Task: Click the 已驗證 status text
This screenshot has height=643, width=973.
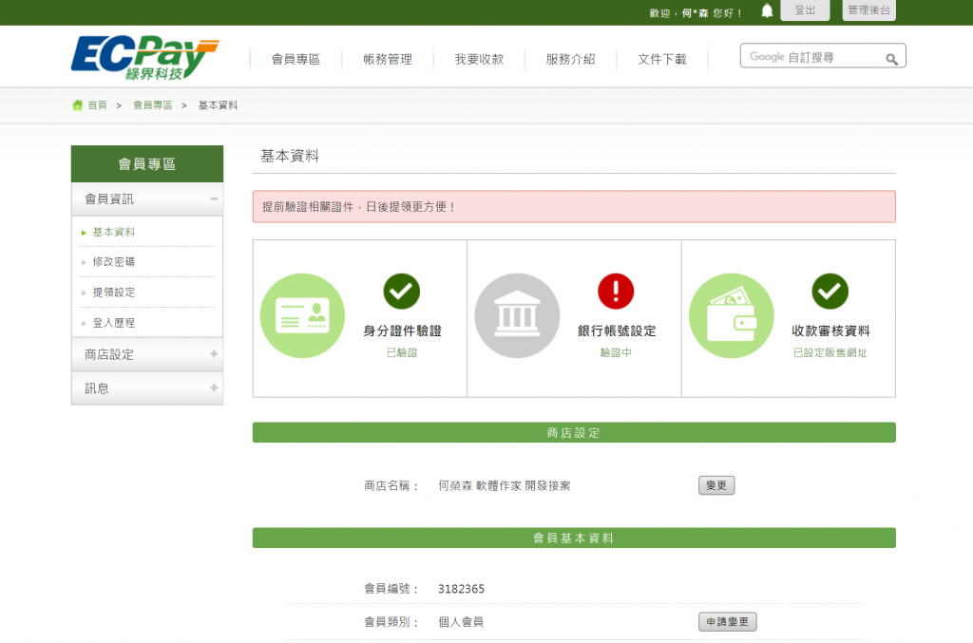Action: point(402,352)
